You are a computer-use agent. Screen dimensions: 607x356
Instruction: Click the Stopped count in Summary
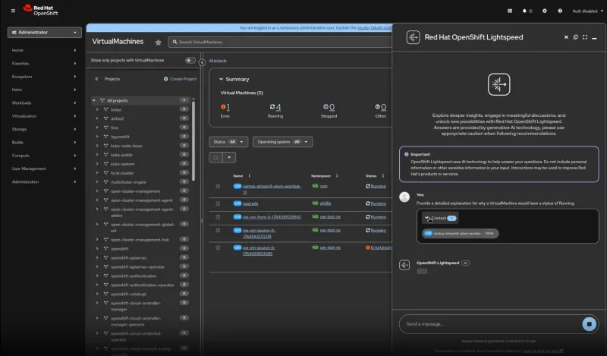[x=332, y=107]
